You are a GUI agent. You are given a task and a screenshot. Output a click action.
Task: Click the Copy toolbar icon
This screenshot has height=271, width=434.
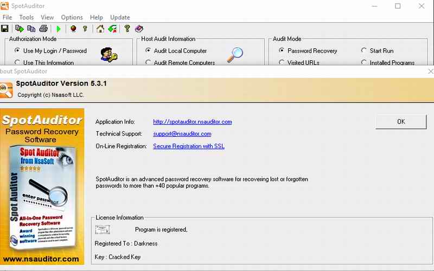pos(31,29)
